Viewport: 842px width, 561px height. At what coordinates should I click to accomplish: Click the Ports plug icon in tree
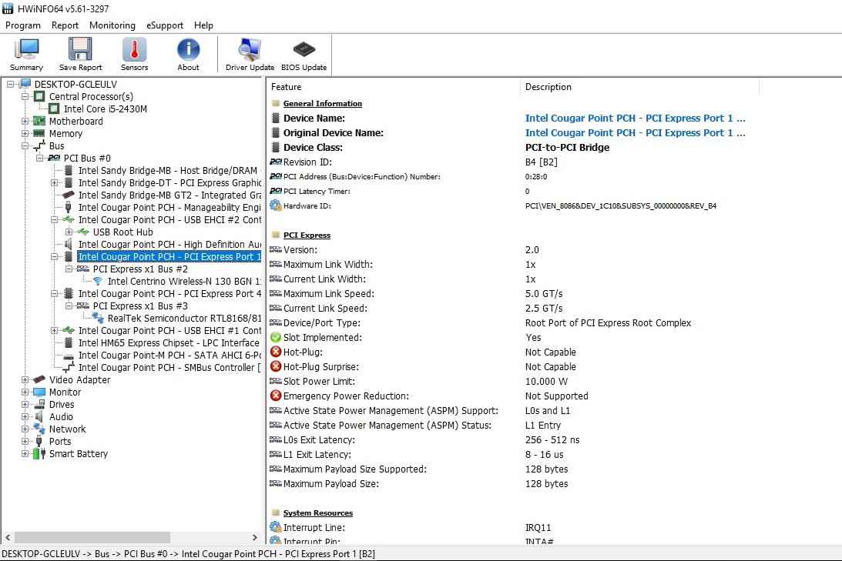pos(39,442)
